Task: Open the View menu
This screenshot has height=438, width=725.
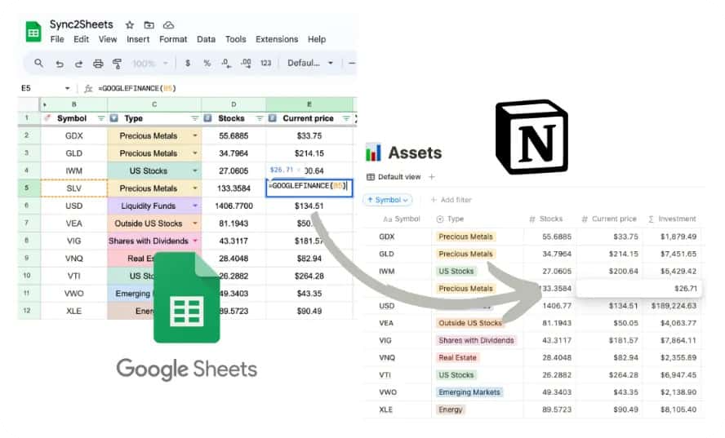Action: click(x=108, y=39)
